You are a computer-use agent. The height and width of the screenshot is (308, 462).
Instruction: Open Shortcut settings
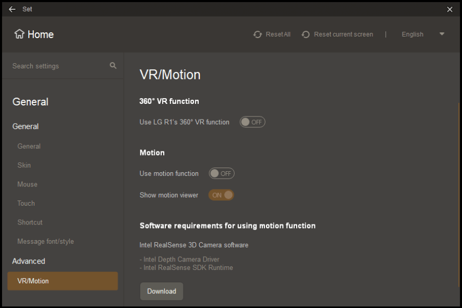click(30, 222)
